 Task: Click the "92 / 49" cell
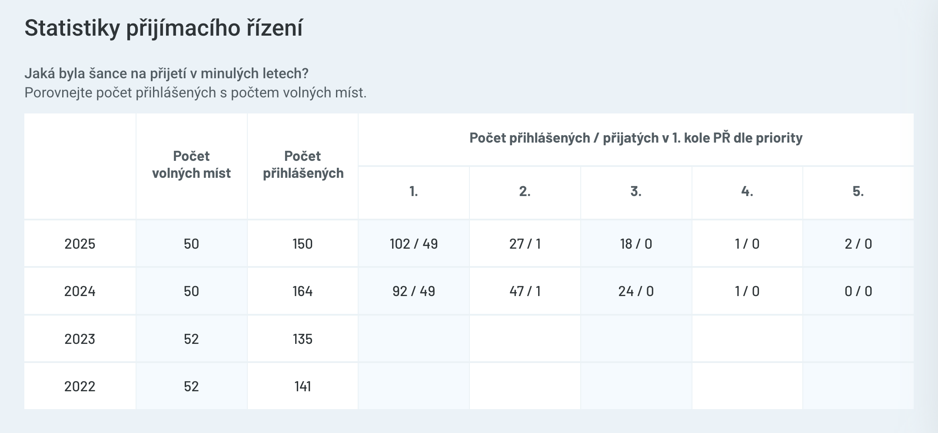pos(413,291)
